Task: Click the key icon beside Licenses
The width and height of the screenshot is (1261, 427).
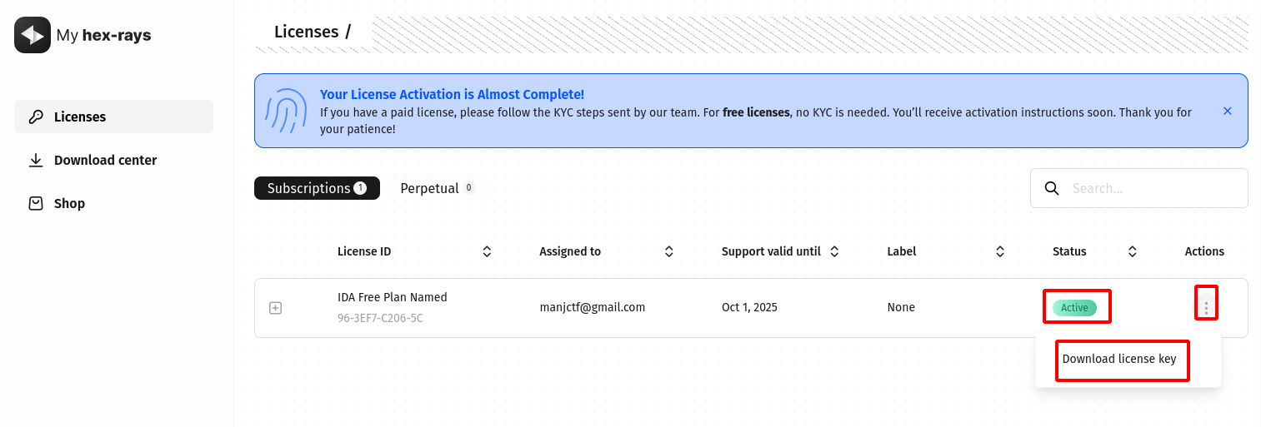Action: point(36,117)
